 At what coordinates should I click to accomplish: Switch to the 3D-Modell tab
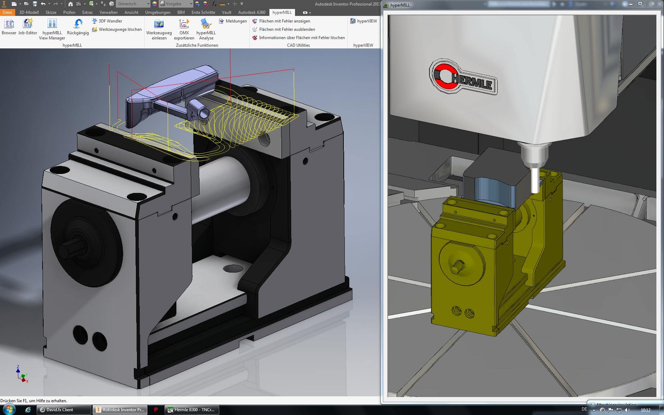(29, 12)
